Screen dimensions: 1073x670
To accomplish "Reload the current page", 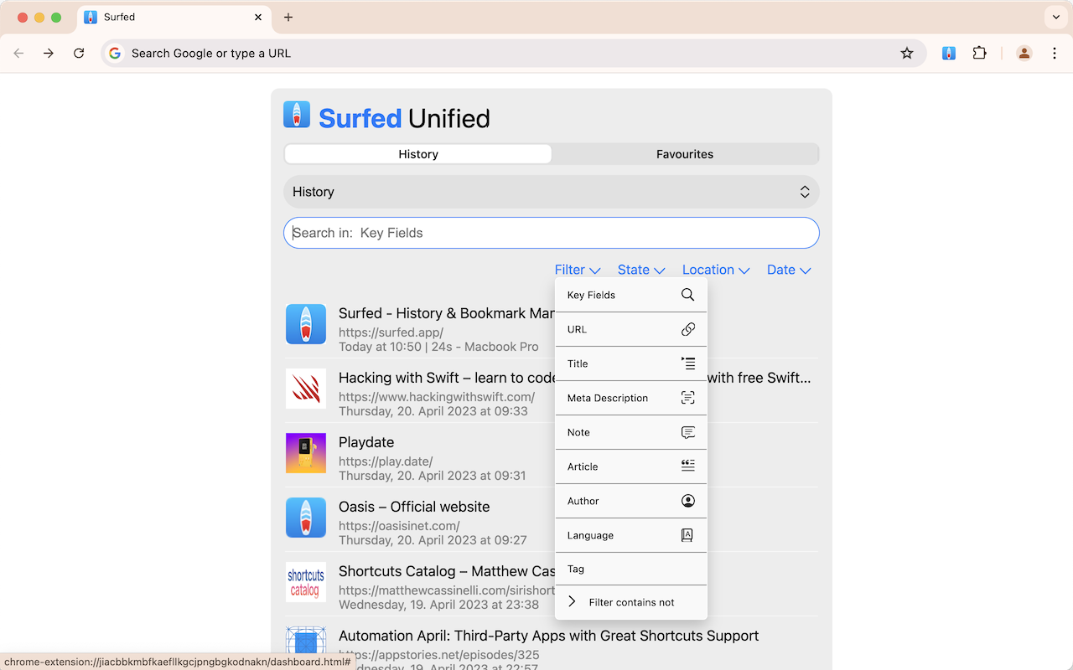I will [79, 53].
